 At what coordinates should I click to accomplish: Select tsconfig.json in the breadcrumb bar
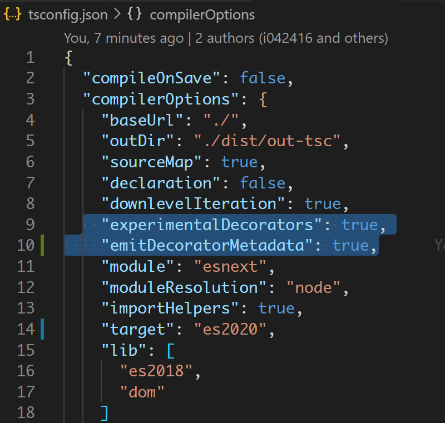pos(67,14)
